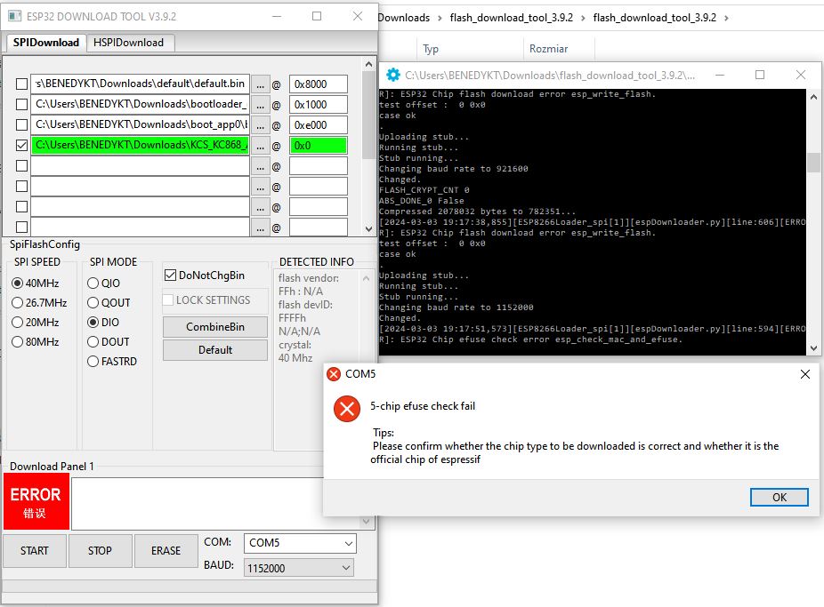Image resolution: width=824 pixels, height=607 pixels.
Task: Toggle the DoNotChgBin checkbox
Action: tap(171, 276)
